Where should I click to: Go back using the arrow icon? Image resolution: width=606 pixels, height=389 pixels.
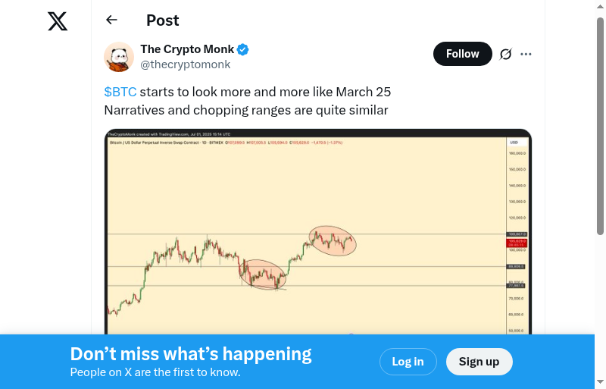112,20
